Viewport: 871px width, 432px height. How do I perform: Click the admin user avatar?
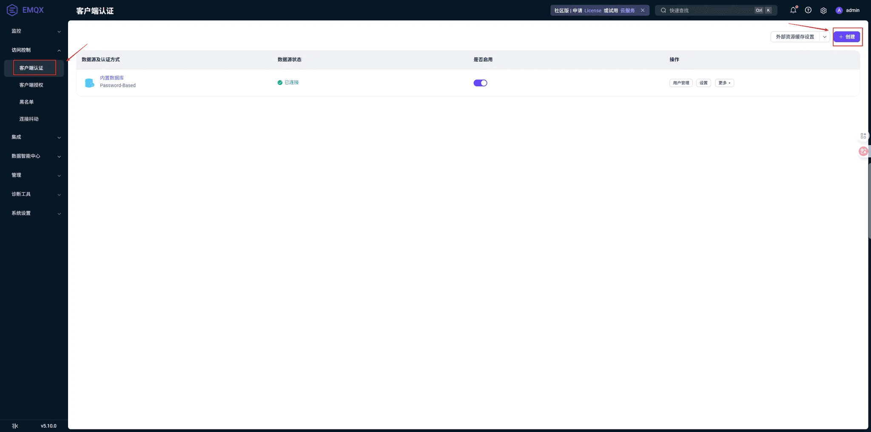pos(839,11)
